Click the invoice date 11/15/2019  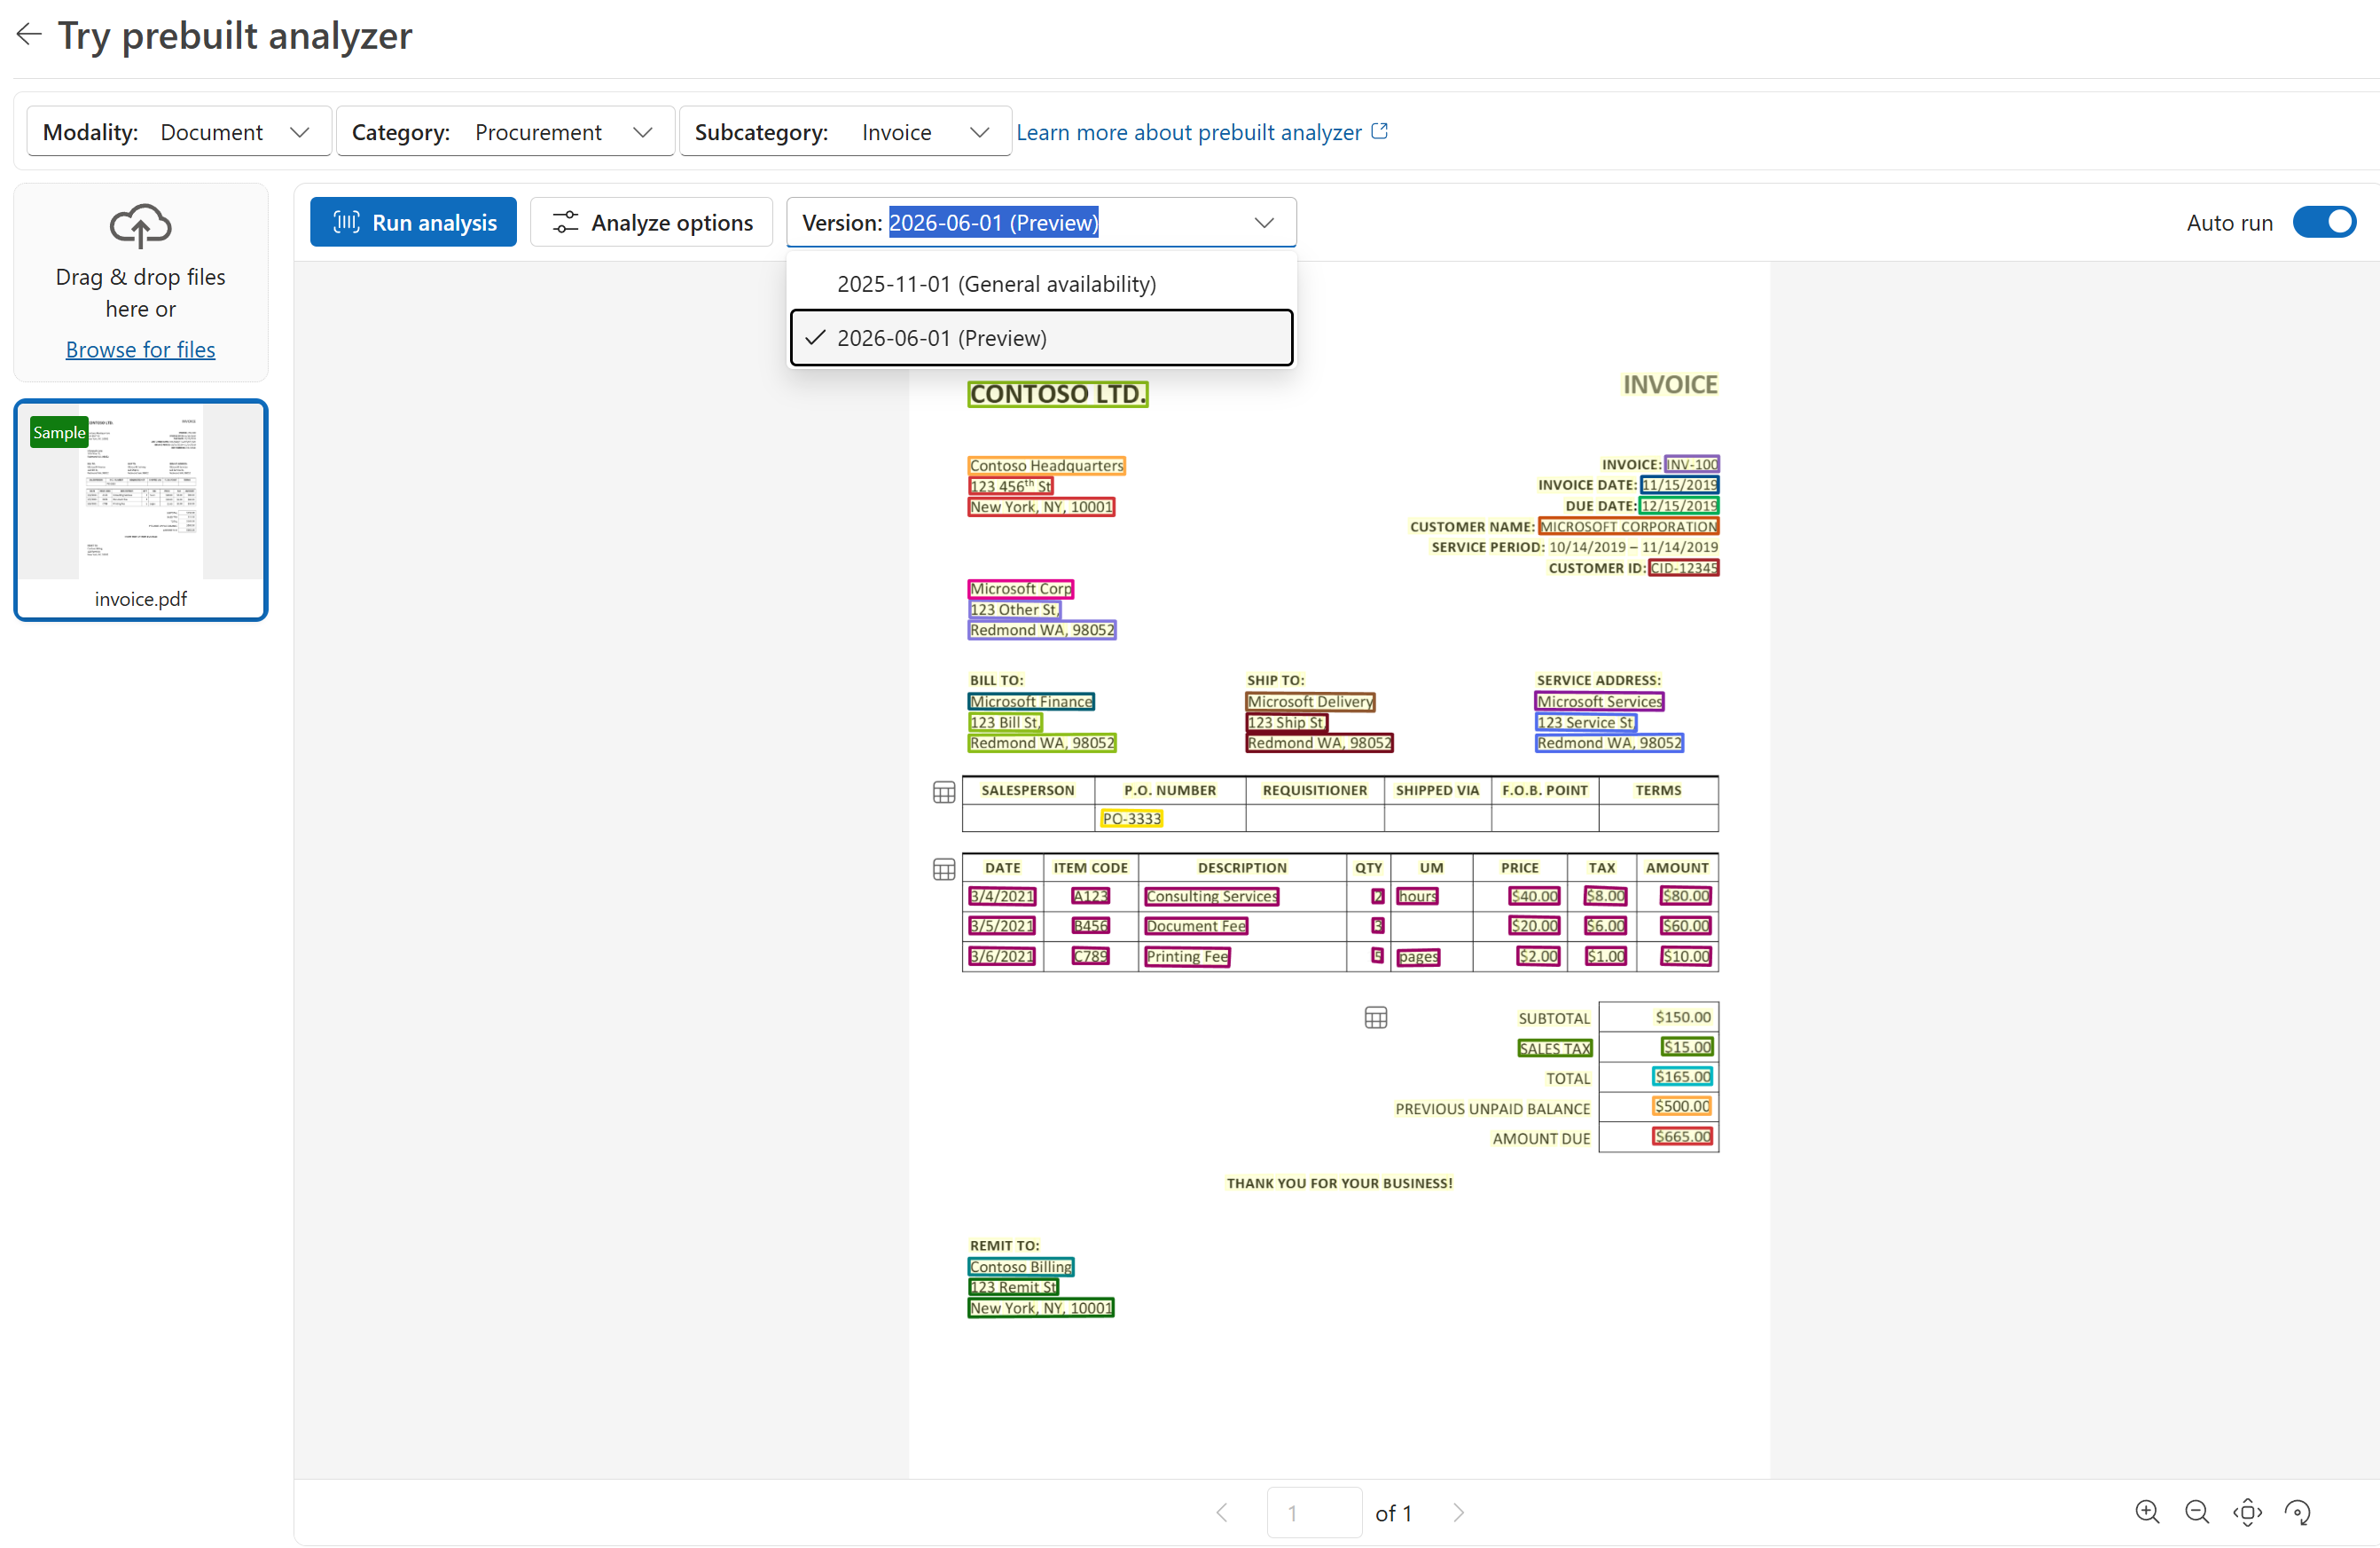point(1680,485)
